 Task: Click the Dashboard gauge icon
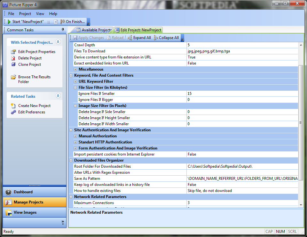8,192
